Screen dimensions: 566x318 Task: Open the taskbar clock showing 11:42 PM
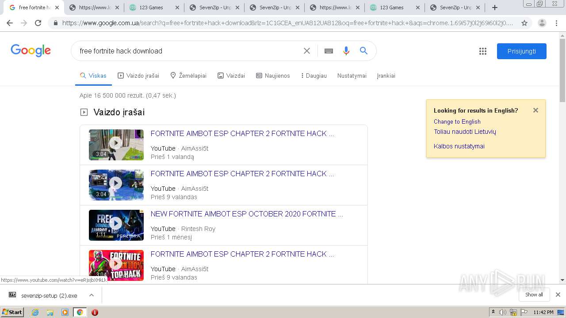click(543, 312)
